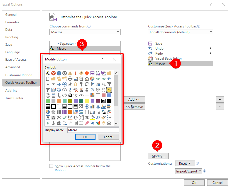The image size is (230, 188).
Task: Select the red X error symbol
Action: 53,73
